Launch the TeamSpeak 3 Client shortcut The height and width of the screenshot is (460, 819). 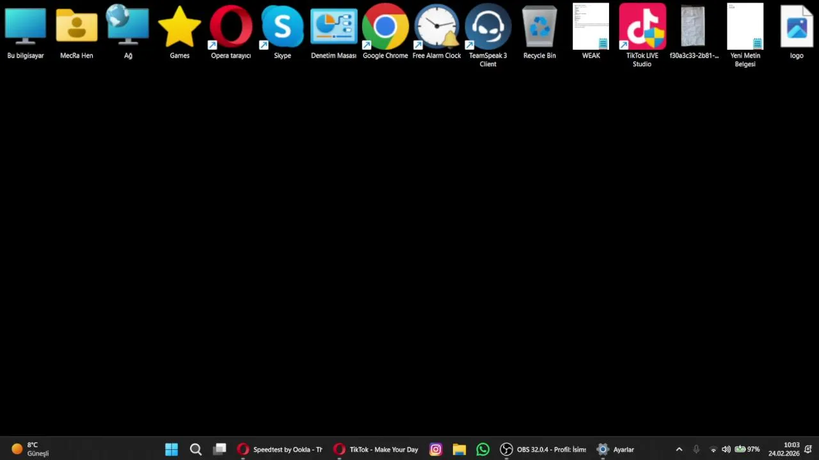tap(488, 35)
